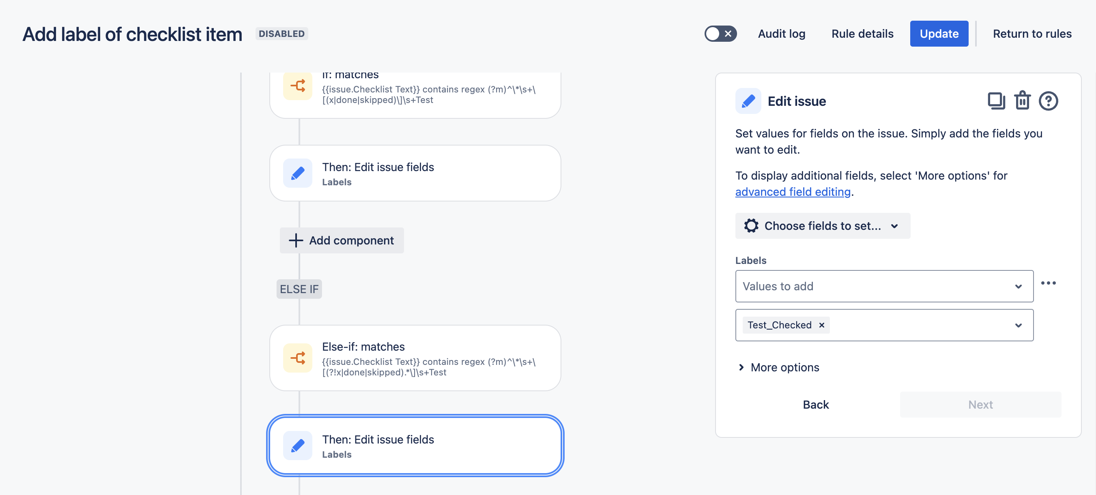Click the Update button
The height and width of the screenshot is (495, 1096).
[939, 32]
